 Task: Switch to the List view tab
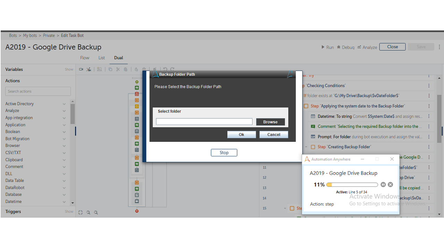tap(102, 58)
